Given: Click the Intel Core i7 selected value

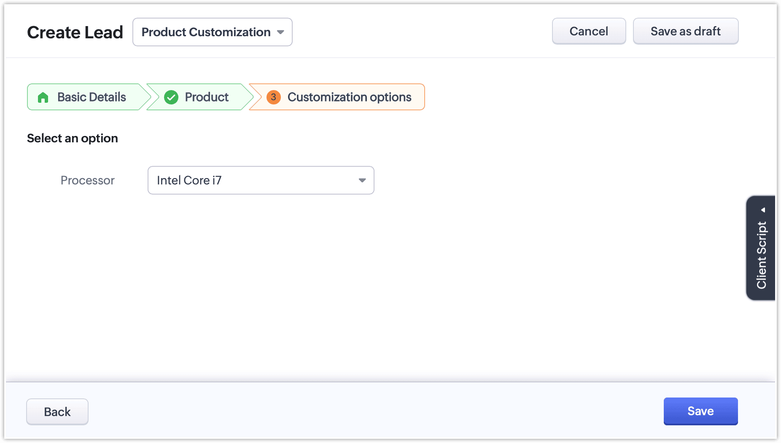Looking at the screenshot, I should coord(189,180).
